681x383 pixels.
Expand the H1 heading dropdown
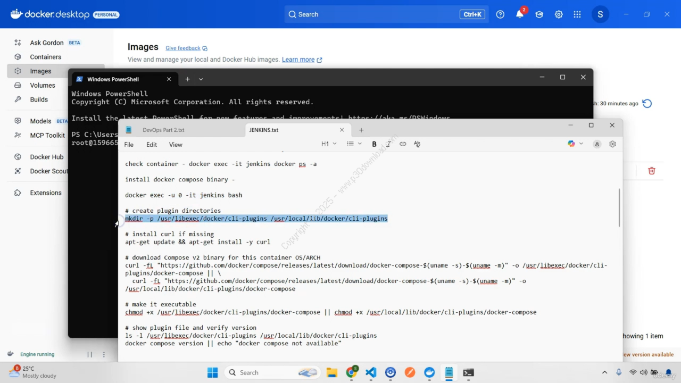click(329, 144)
